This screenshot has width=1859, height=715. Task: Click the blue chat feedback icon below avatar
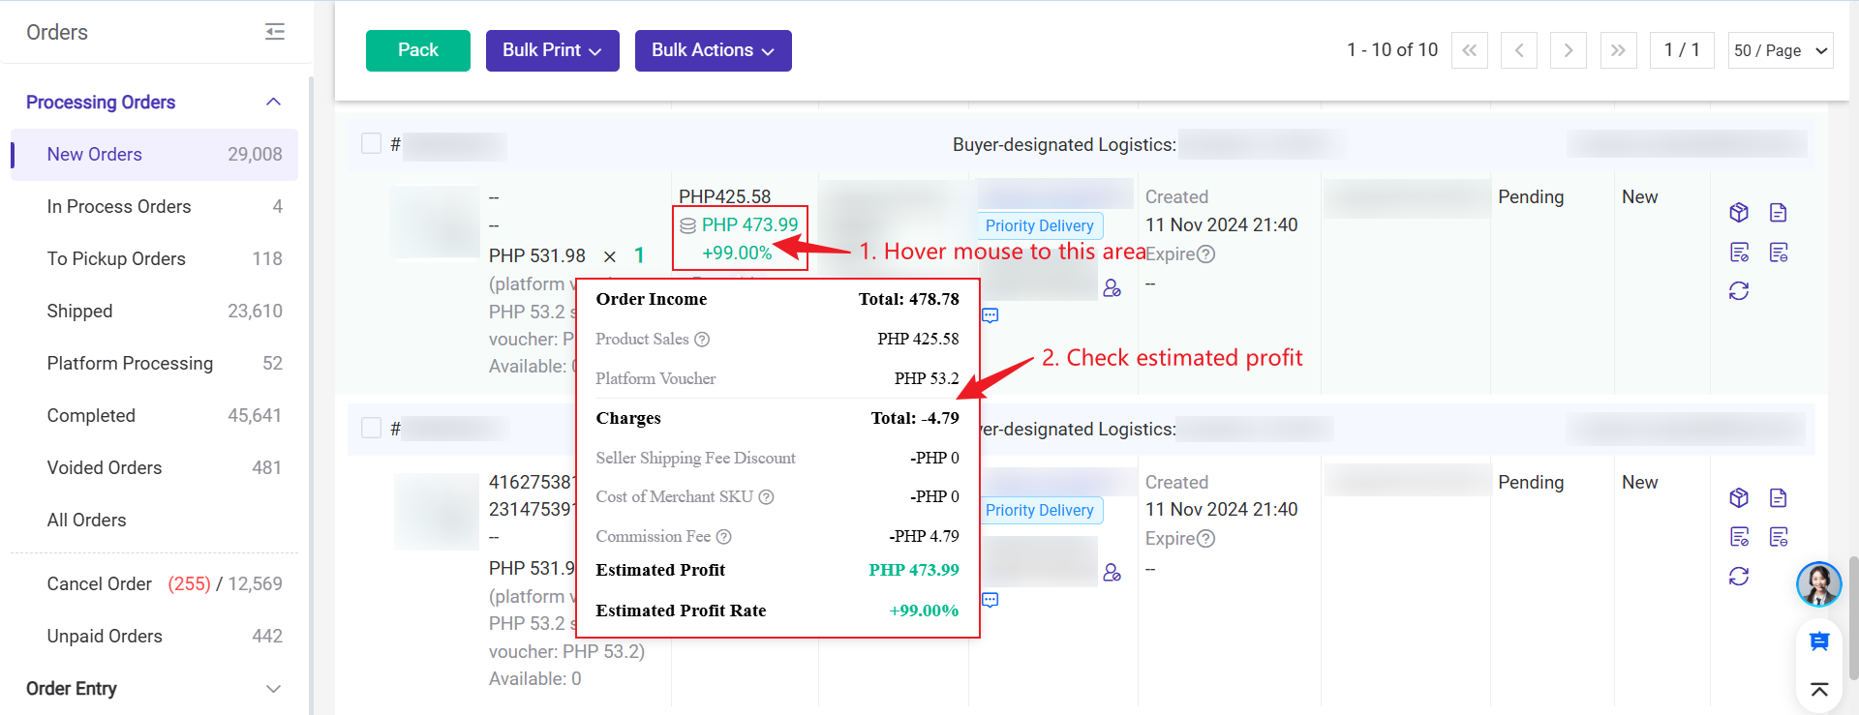point(1819,641)
